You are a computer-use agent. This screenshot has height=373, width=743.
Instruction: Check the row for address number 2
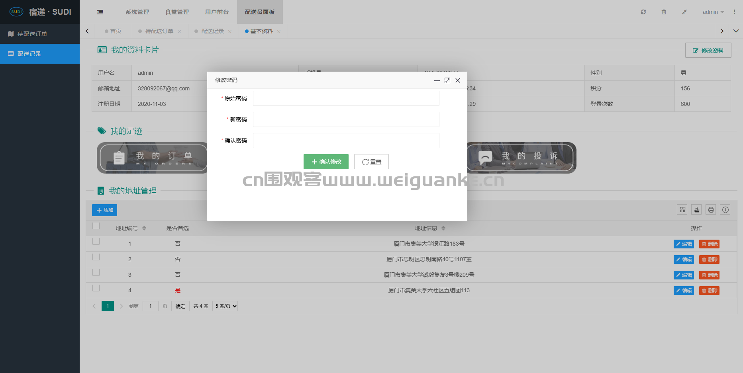96,257
